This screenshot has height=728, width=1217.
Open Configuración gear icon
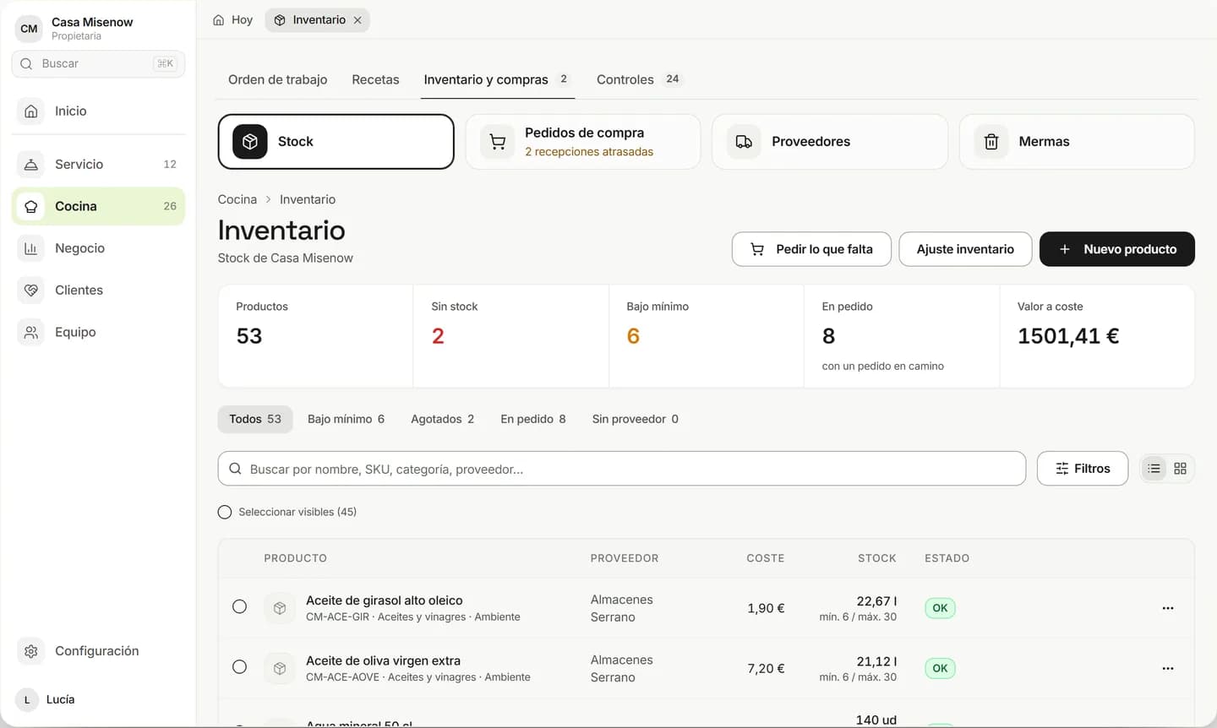pyautogui.click(x=31, y=651)
